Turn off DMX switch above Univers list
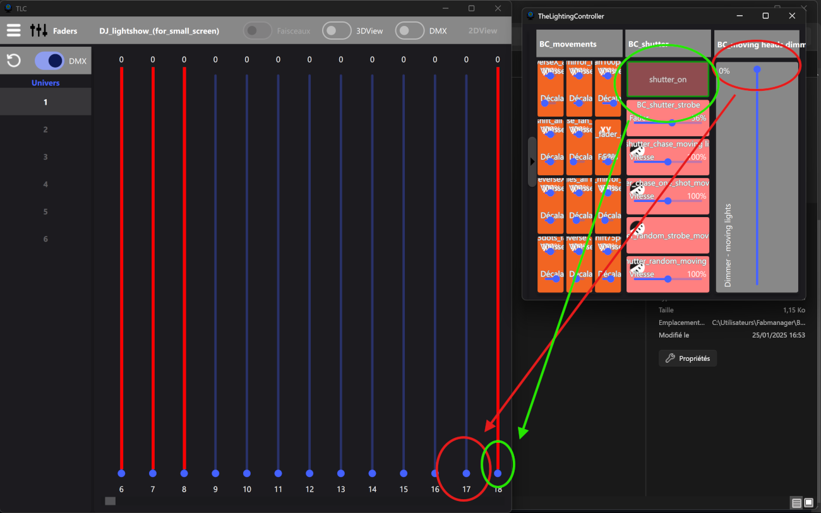Viewport: 821px width, 513px height. coord(49,61)
